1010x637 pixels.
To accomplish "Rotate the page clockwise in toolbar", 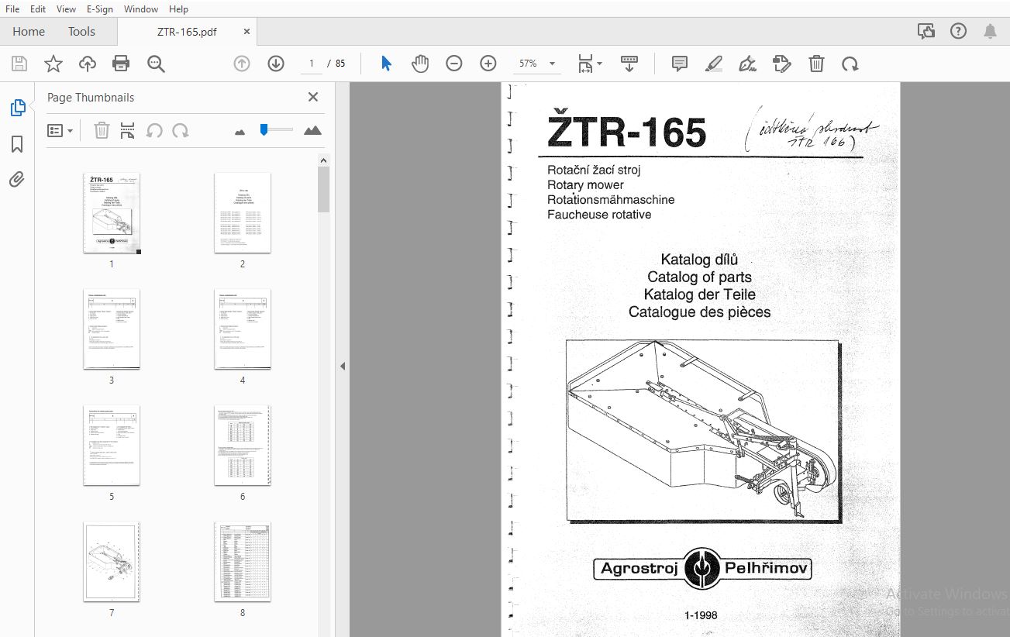I will pos(850,64).
